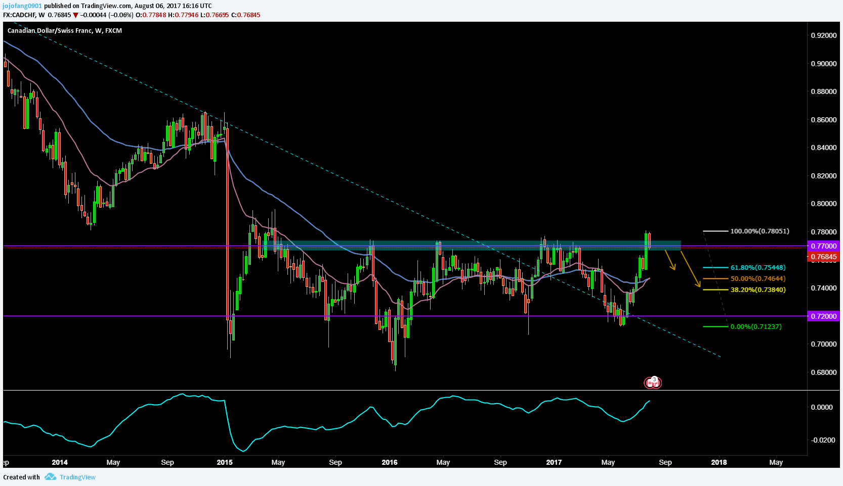Click the 0.00%(0.71237) Fibonacci label
This screenshot has width=843, height=486.
(x=756, y=326)
